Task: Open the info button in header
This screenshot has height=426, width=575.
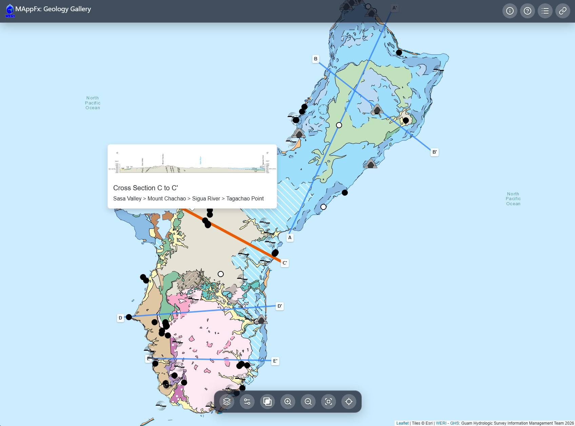Action: click(x=510, y=11)
